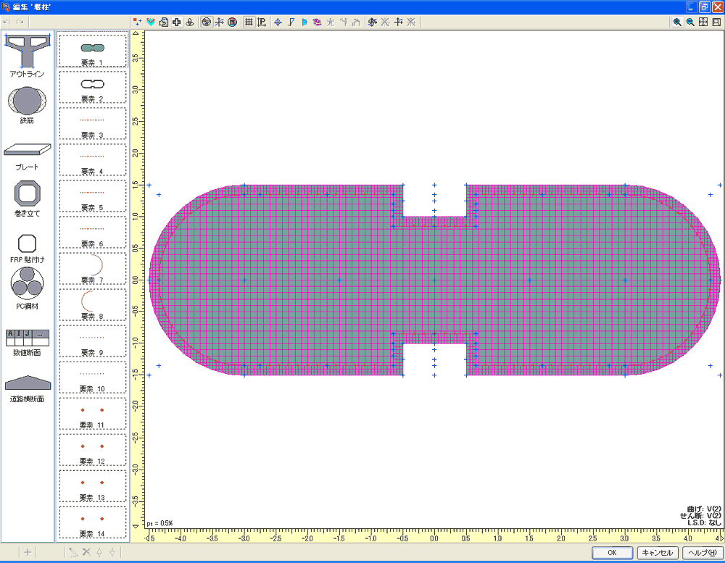Open the 数値断面 numeric section type
Screen dimensions: 725x563
(28, 343)
